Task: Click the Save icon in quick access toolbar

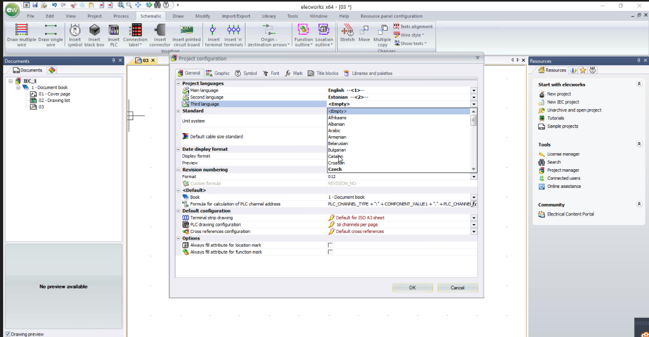Action: click(34, 5)
